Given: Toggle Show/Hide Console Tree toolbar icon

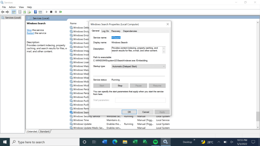Looking at the screenshot, I should coord(14,12).
